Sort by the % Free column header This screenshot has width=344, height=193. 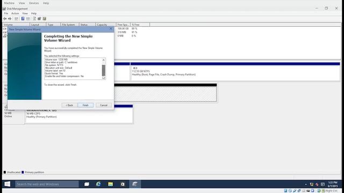(140, 25)
